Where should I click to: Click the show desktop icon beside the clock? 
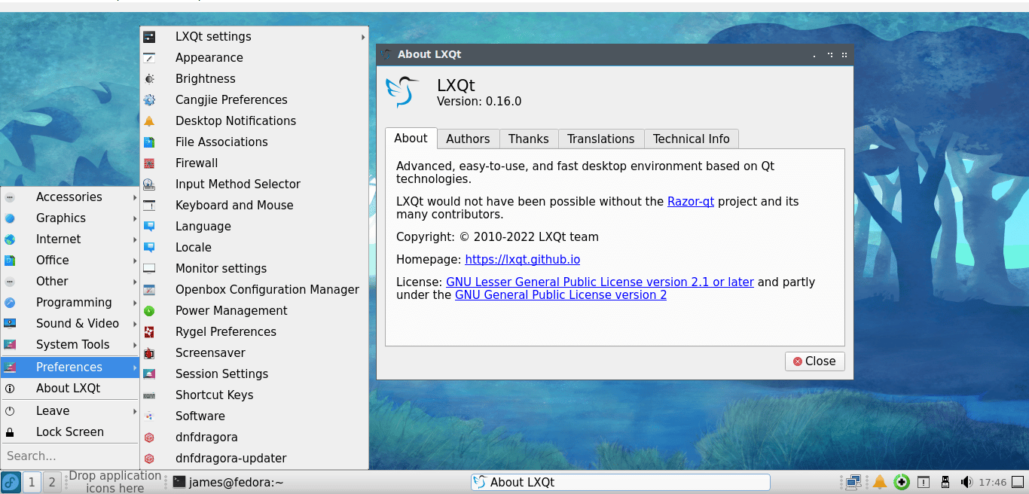pyautogui.click(x=1017, y=482)
